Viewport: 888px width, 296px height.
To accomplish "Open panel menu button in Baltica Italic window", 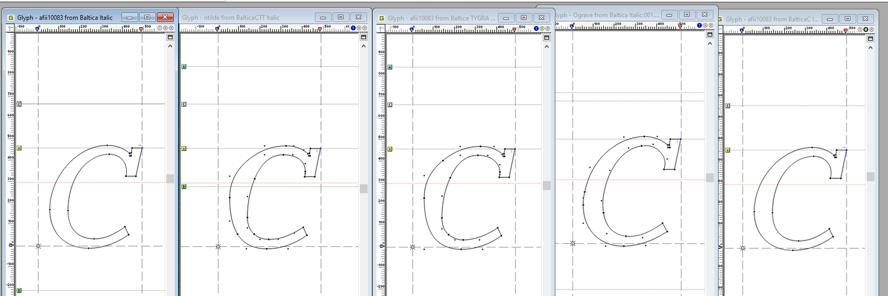I will (x=170, y=37).
